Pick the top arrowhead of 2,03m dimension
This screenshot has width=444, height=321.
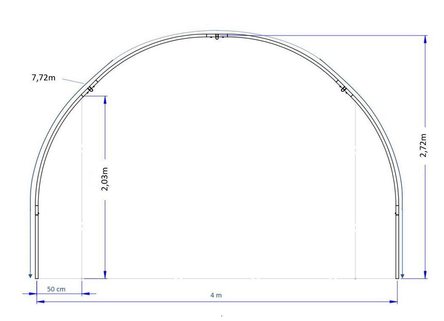pos(105,99)
